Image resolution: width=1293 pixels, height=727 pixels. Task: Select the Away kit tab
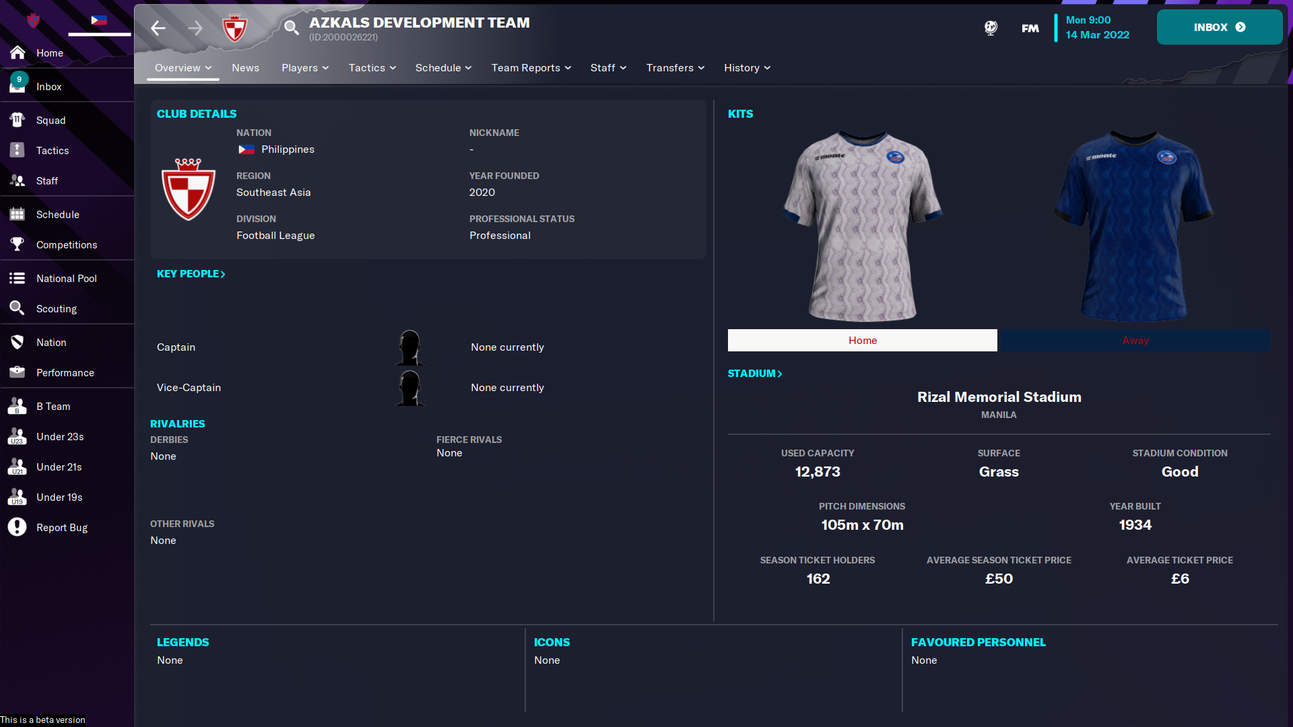tap(1135, 340)
